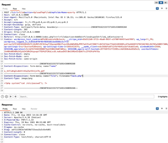This screenshot has height=143, width=168.
Task: Click the 'Content-Type: image/png' line
Action: pos(18,78)
